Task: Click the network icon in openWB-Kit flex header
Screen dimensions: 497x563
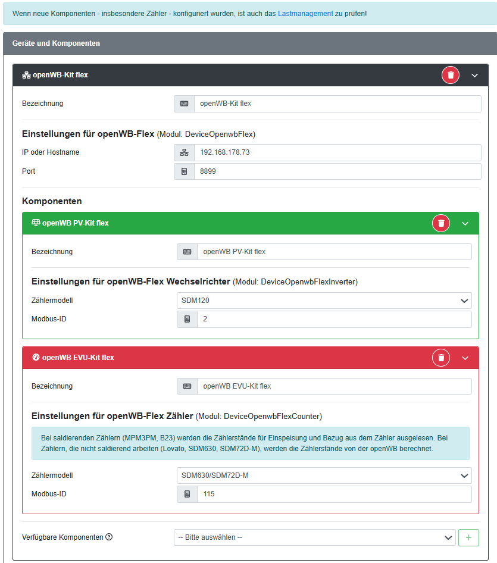Action: (x=26, y=75)
